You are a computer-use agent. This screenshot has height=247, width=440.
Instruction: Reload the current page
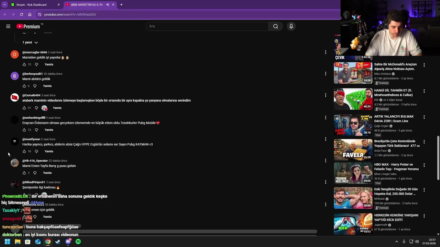click(21, 14)
